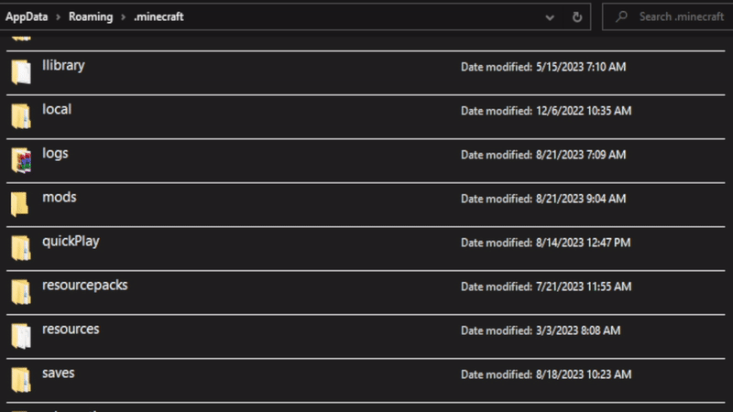Select the mods folder name
Screen dimensions: 733x412
click(x=59, y=197)
